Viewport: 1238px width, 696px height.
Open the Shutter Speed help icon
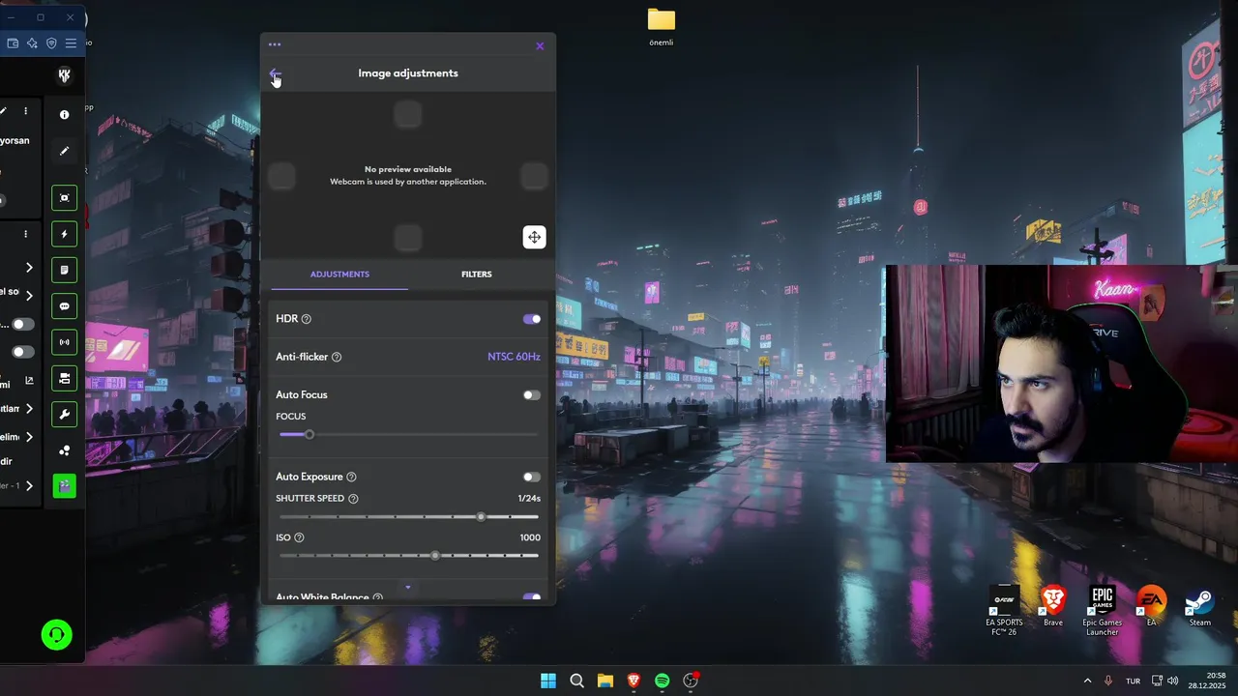[x=353, y=499]
